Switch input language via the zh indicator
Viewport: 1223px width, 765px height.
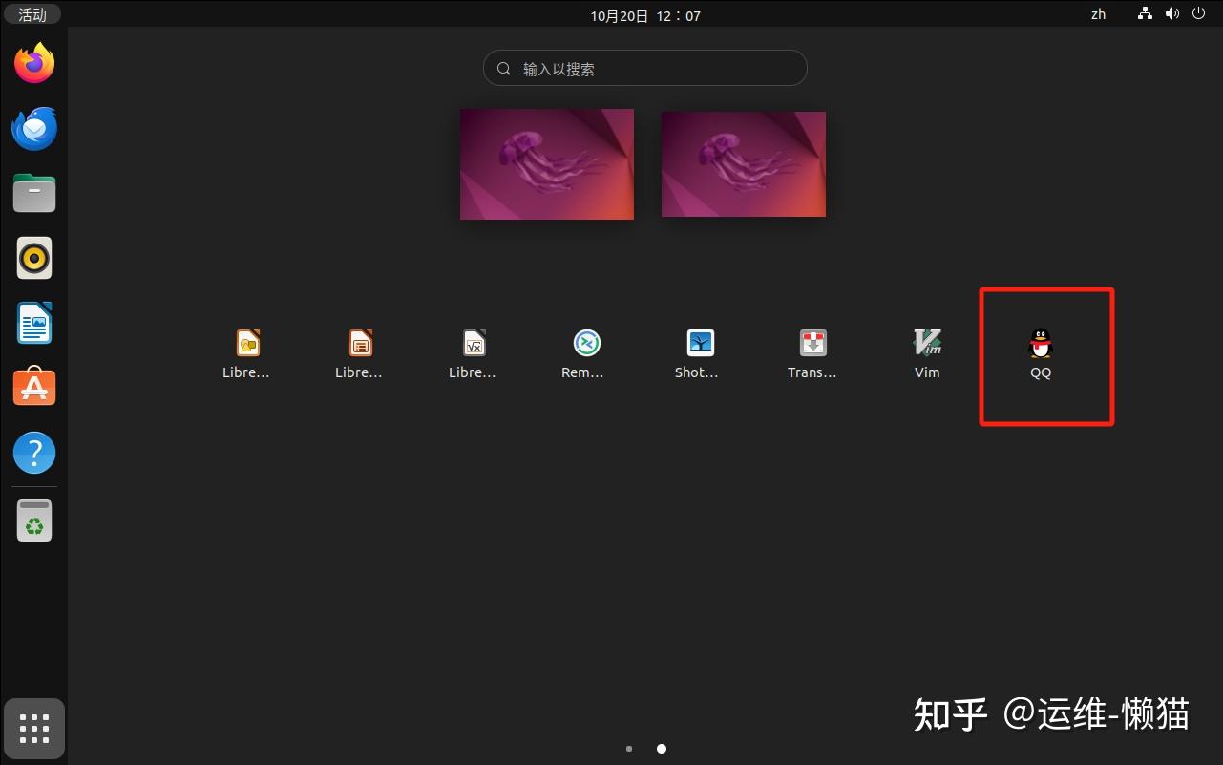point(1097,14)
